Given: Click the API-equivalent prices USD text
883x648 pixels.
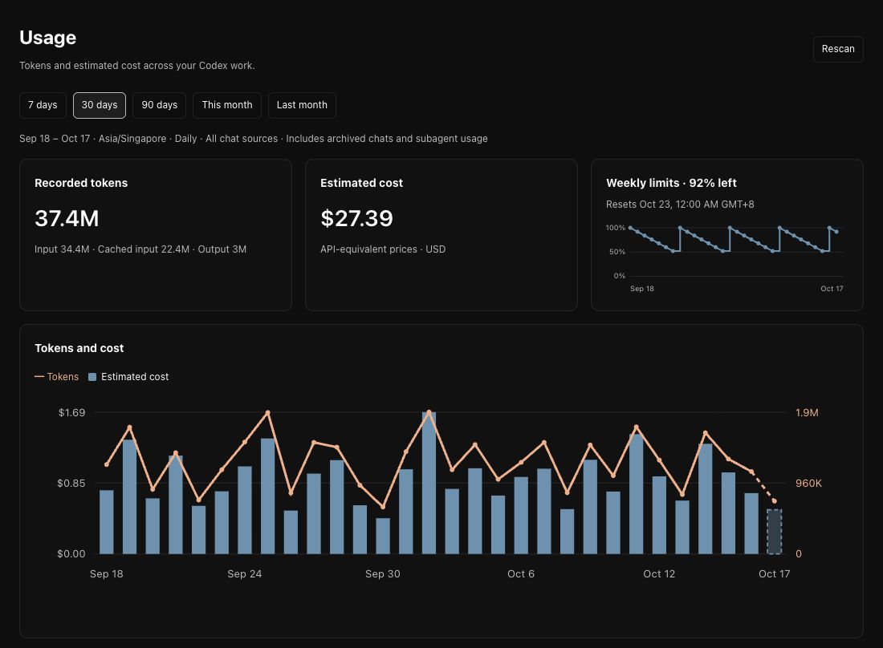Looking at the screenshot, I should click(383, 249).
